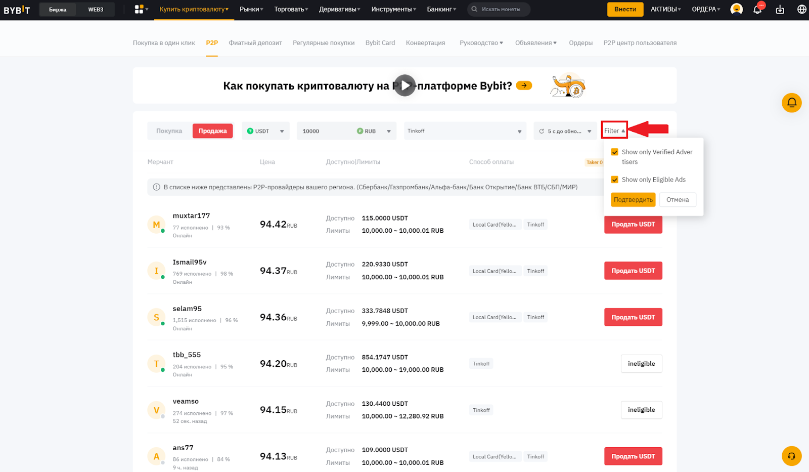Open Регулярные покупки tab

click(x=324, y=43)
